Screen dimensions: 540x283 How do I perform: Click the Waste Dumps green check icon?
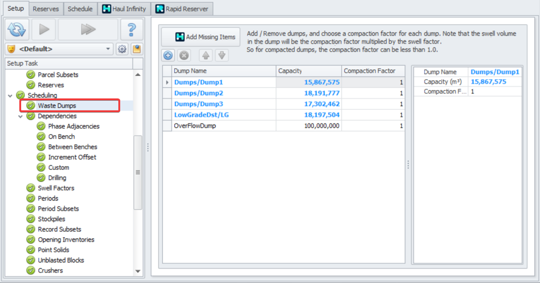tap(31, 105)
